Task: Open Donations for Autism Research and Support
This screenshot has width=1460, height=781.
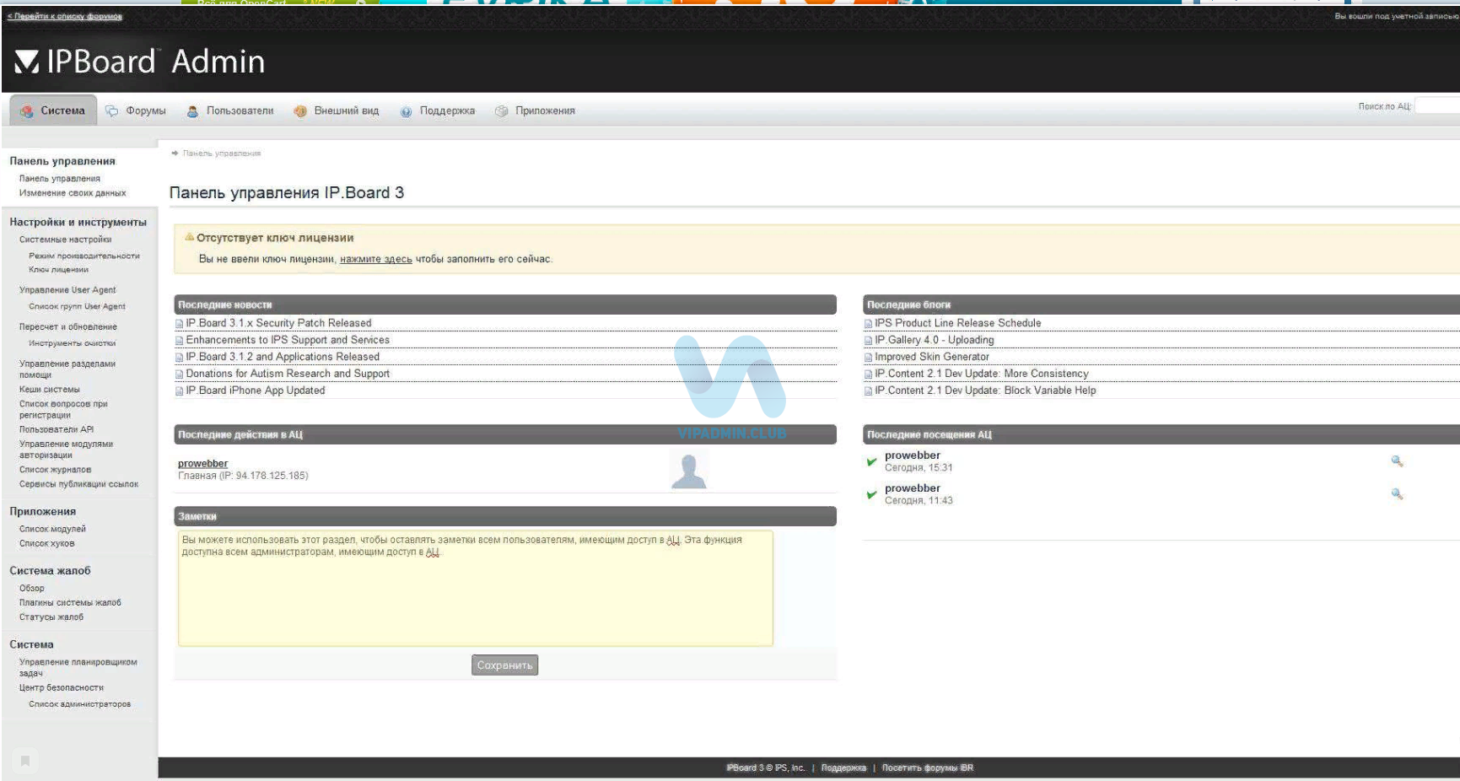Action: 288,374
